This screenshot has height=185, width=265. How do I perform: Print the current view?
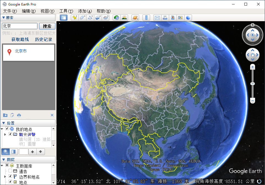click(x=165, y=18)
